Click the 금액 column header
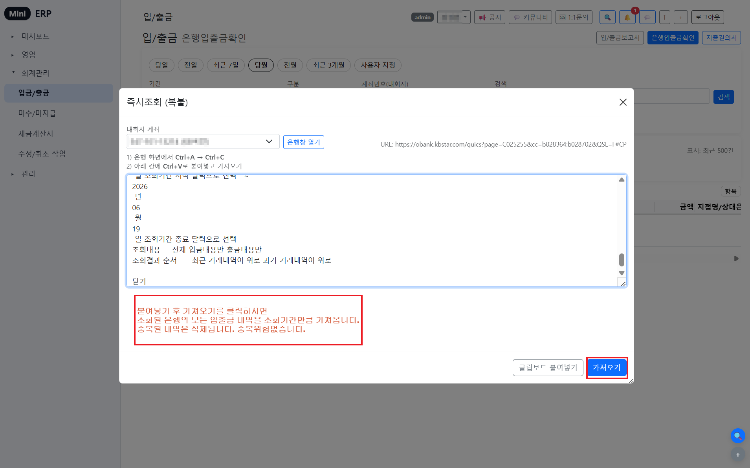 (686, 207)
